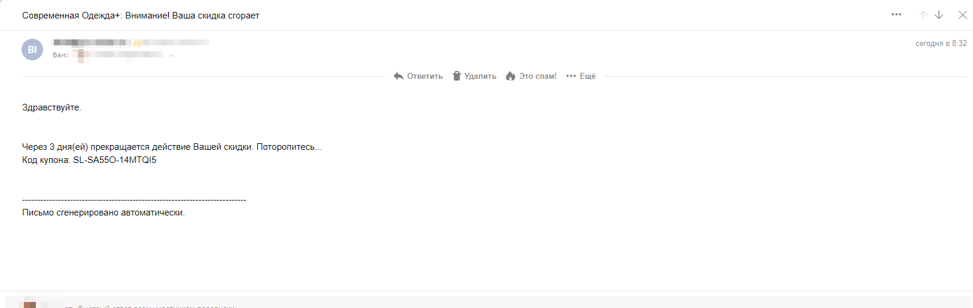Close the opened email with the X

coord(962,15)
